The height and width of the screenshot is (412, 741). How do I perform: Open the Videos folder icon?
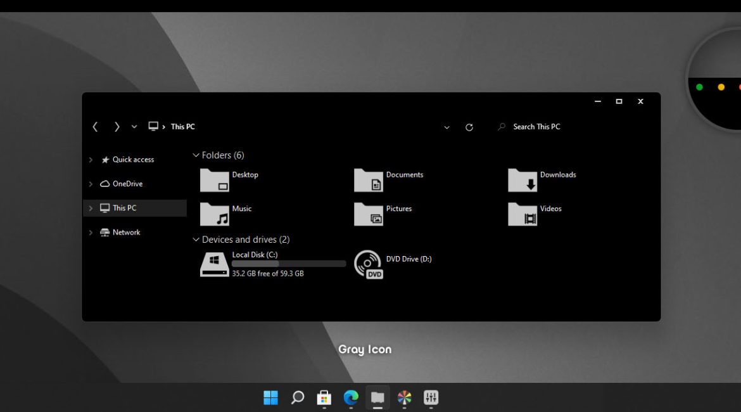522,214
